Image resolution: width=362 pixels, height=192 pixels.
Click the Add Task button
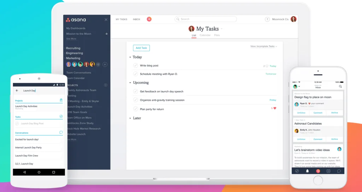(141, 48)
